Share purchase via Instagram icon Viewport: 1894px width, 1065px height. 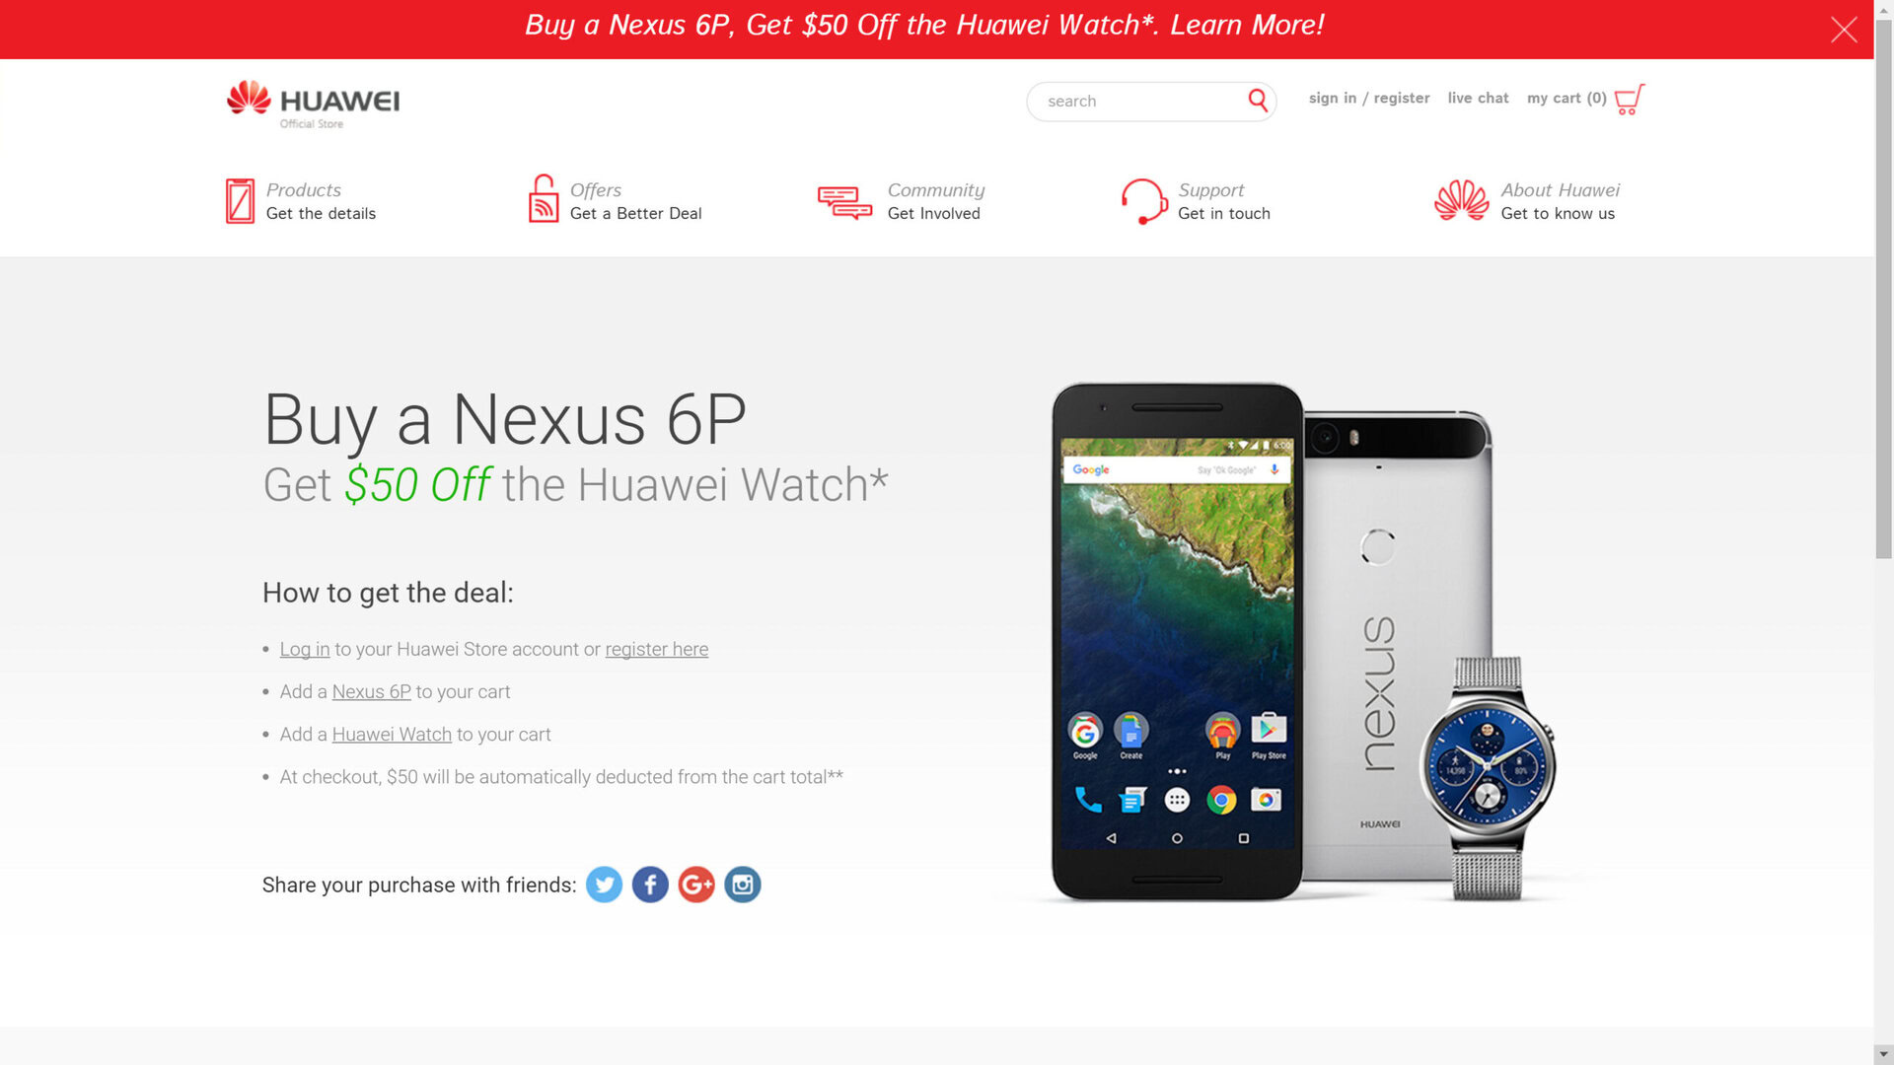pos(743,885)
